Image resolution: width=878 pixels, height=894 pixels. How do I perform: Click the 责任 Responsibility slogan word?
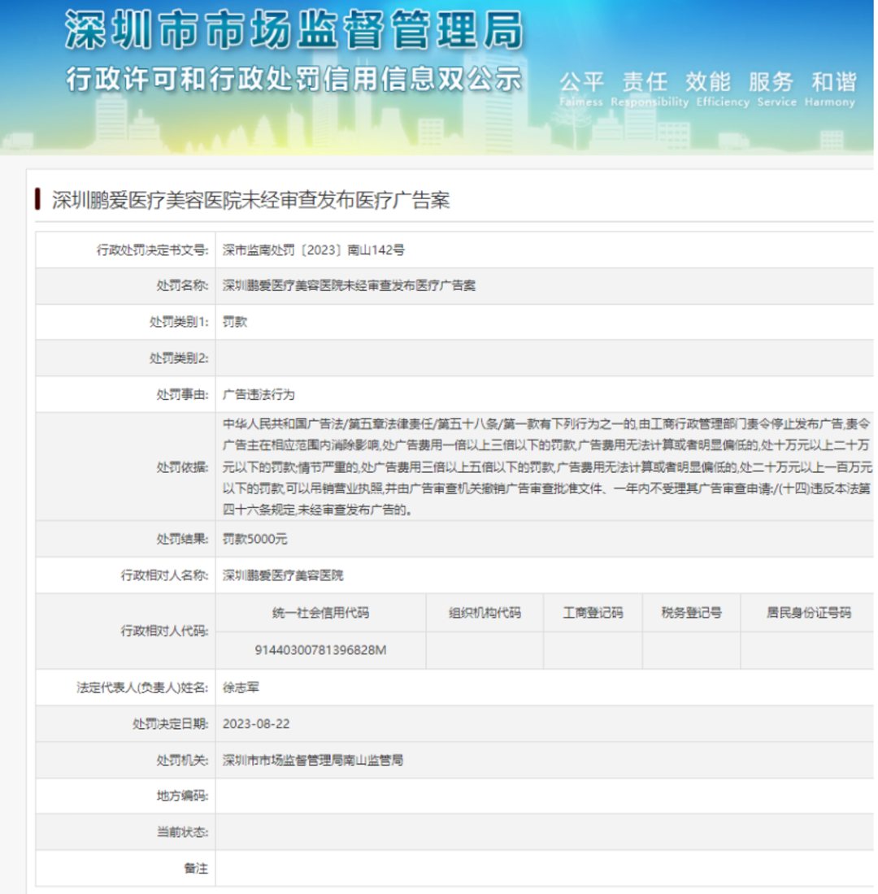(650, 89)
